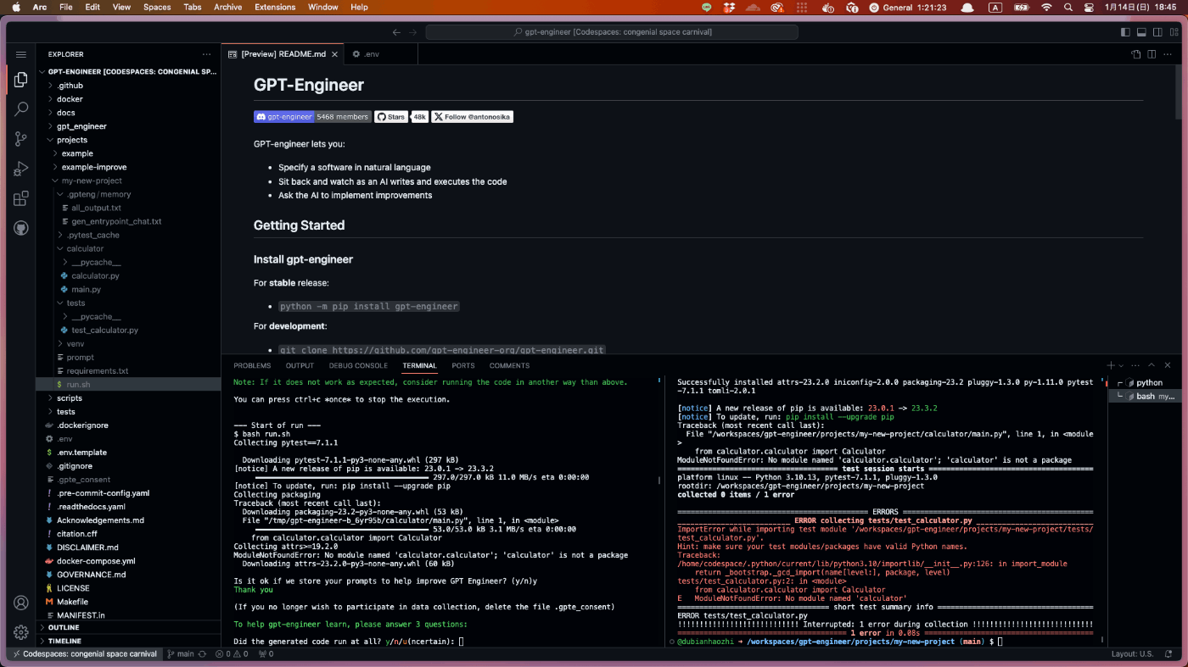Switch to the PROBLEMS panel tab
This screenshot has width=1188, height=667.
pyautogui.click(x=252, y=365)
